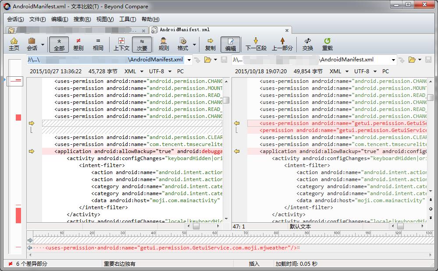The width and height of the screenshot is (438, 271).
Task: Click the 格式 format icon
Action: tap(183, 44)
